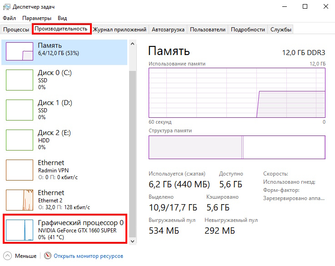Select the Radmin VPN Ethernet graph thumbnail

pyautogui.click(x=20, y=170)
